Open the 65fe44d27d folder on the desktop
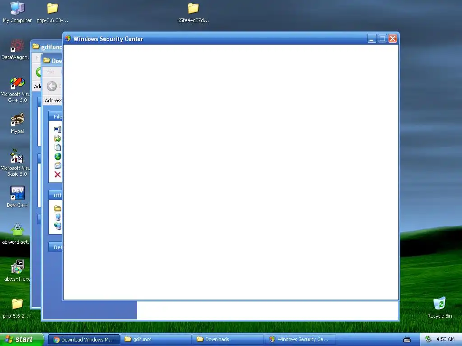Viewport: 462px width, 346px height. click(x=193, y=13)
